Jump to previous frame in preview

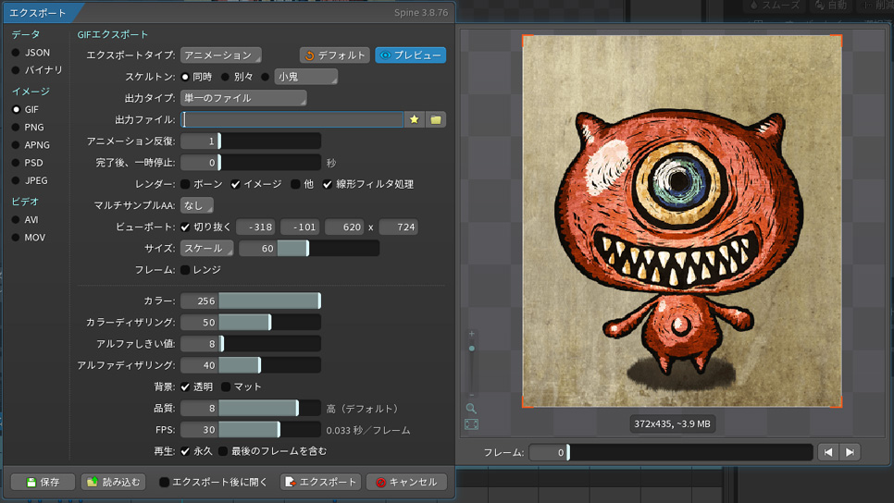828,452
